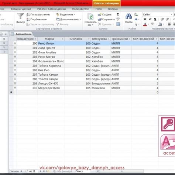Expand the Рено Логан row subdatasheet
Image resolution: width=175 pixels, height=175 pixels.
(x=15, y=43)
